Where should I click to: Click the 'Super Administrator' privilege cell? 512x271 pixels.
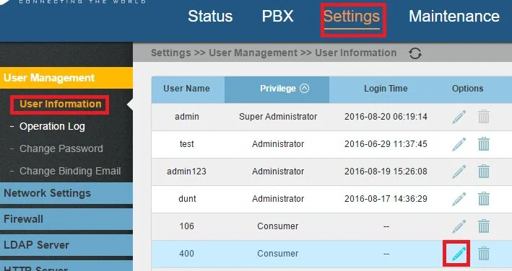(278, 117)
